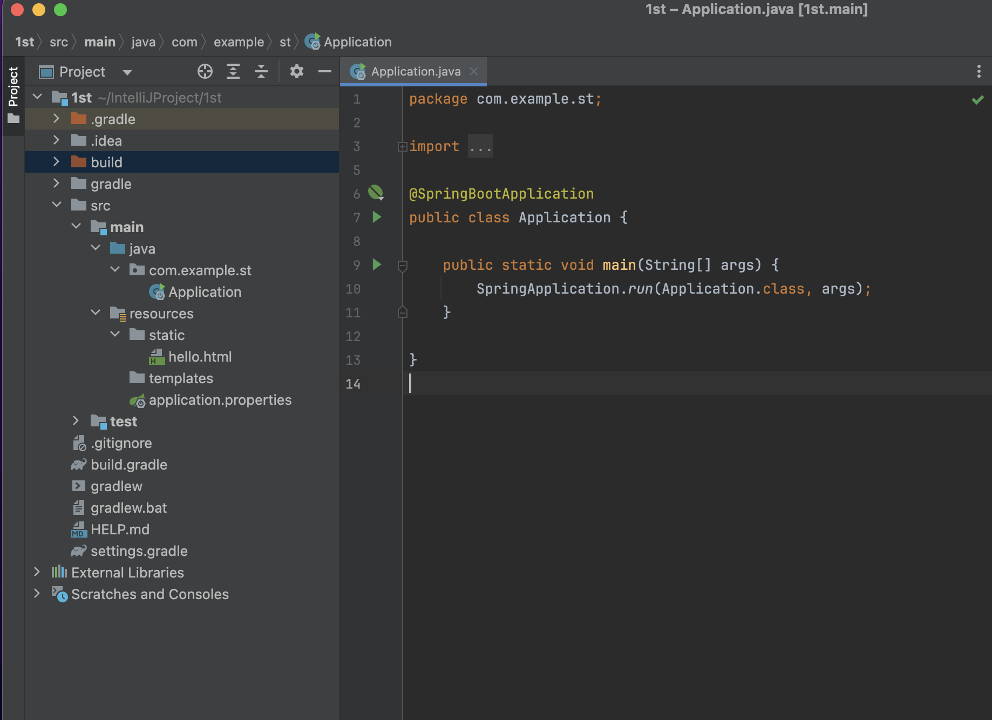Expand External Libraries node

click(37, 572)
